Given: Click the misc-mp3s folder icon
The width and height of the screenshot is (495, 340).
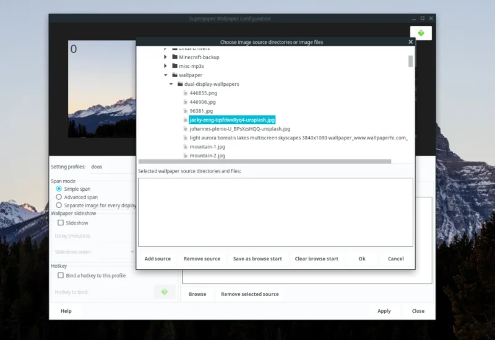Looking at the screenshot, I should coord(175,66).
